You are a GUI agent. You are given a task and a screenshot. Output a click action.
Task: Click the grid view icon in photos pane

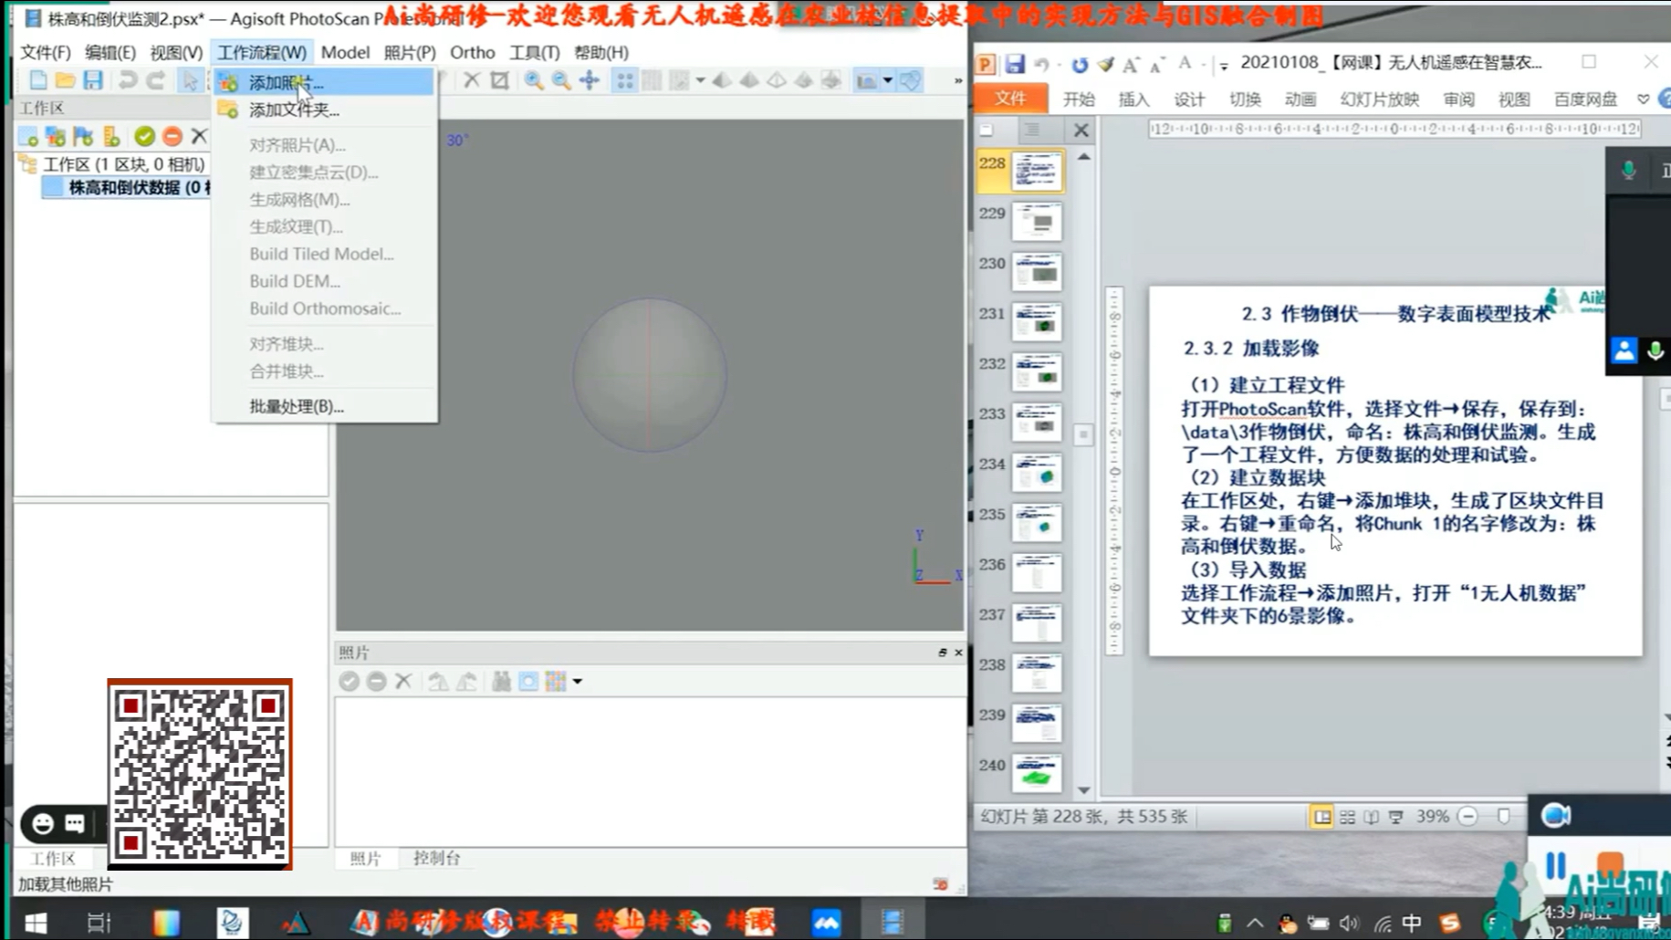556,681
